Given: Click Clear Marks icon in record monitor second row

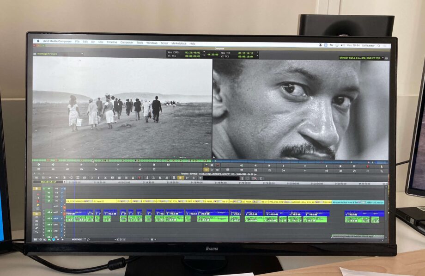Looking at the screenshot, I should click(354, 171).
